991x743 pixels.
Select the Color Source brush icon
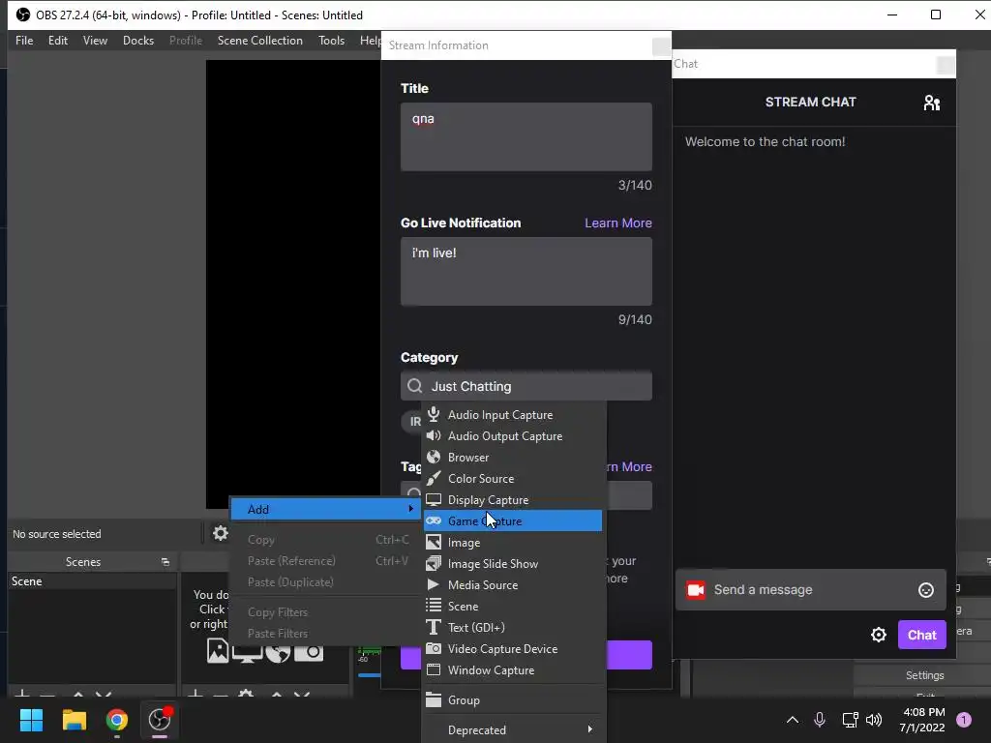point(434,478)
